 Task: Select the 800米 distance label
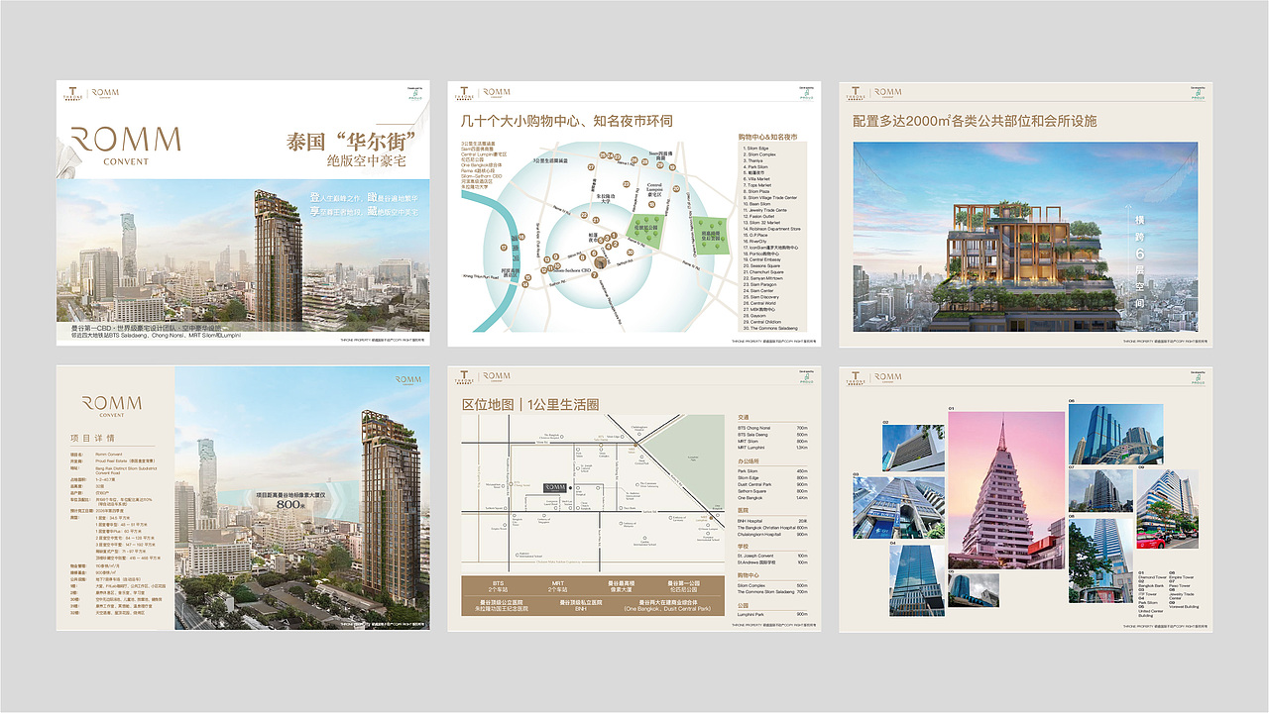[288, 504]
